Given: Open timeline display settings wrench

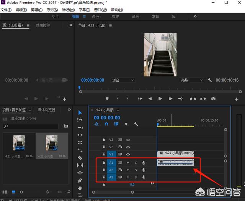Looking at the screenshot, I should tap(136, 124).
